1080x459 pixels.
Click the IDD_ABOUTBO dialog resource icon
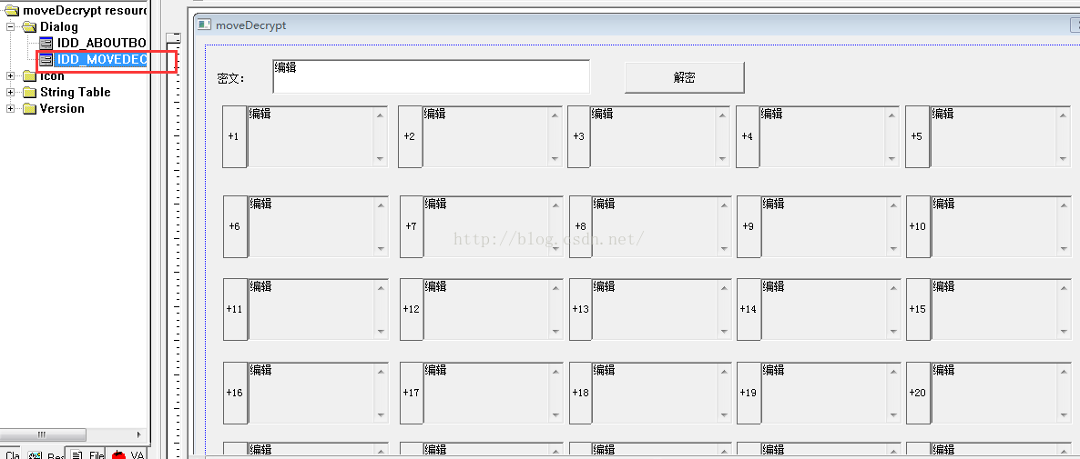(x=46, y=44)
